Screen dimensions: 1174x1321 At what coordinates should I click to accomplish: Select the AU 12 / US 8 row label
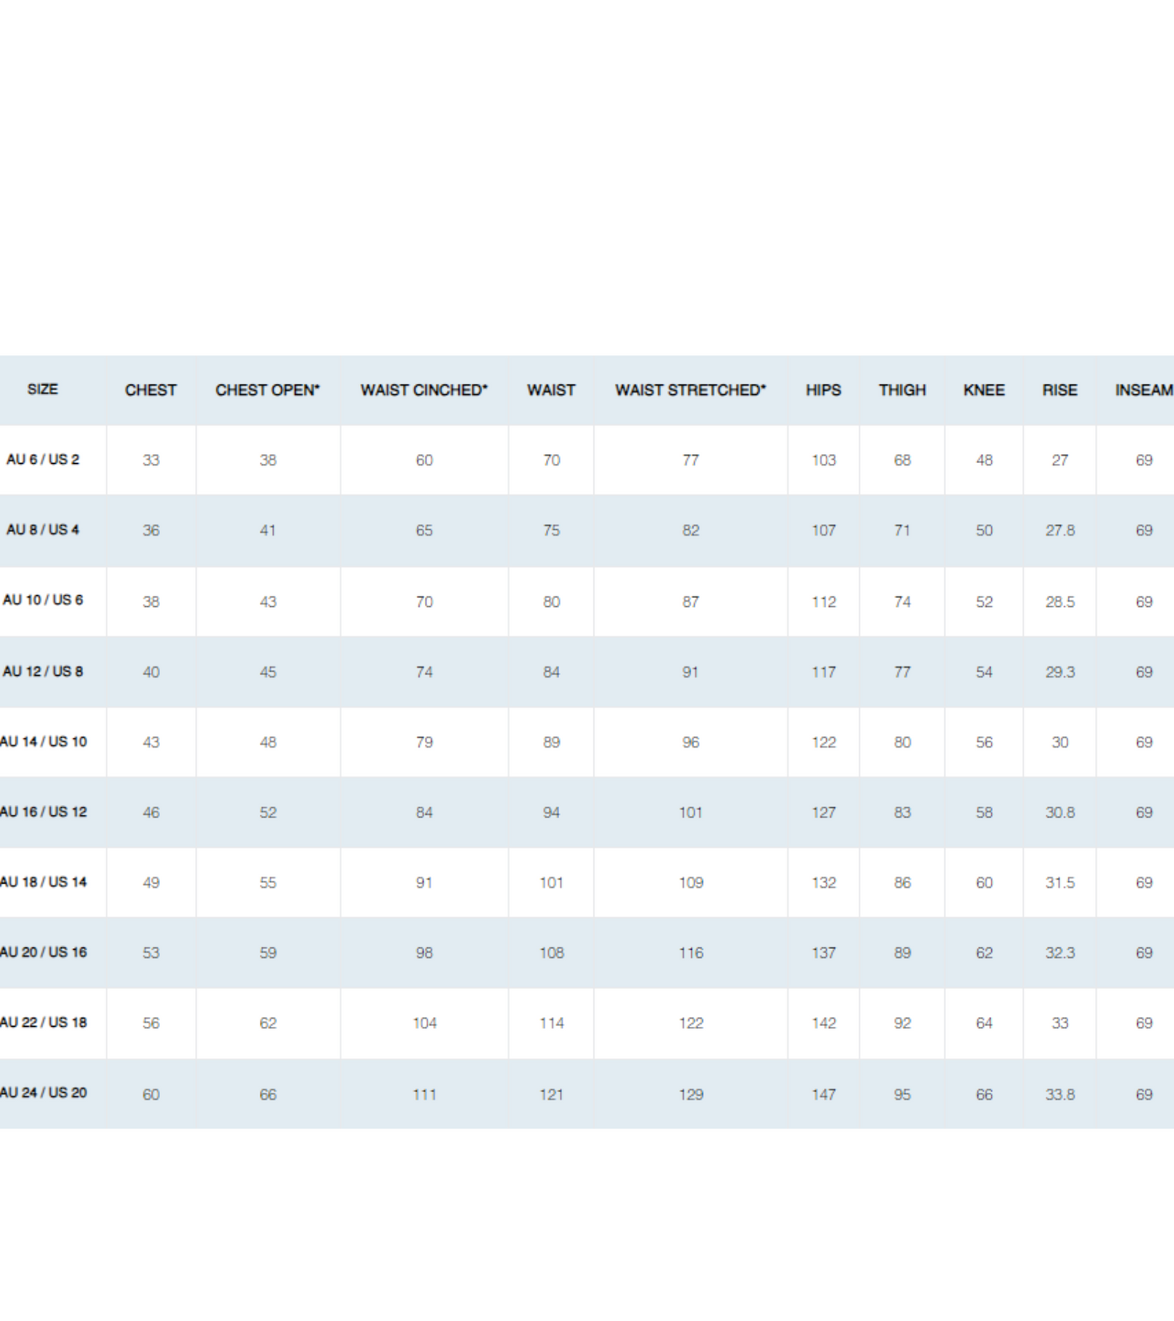pyautogui.click(x=42, y=671)
